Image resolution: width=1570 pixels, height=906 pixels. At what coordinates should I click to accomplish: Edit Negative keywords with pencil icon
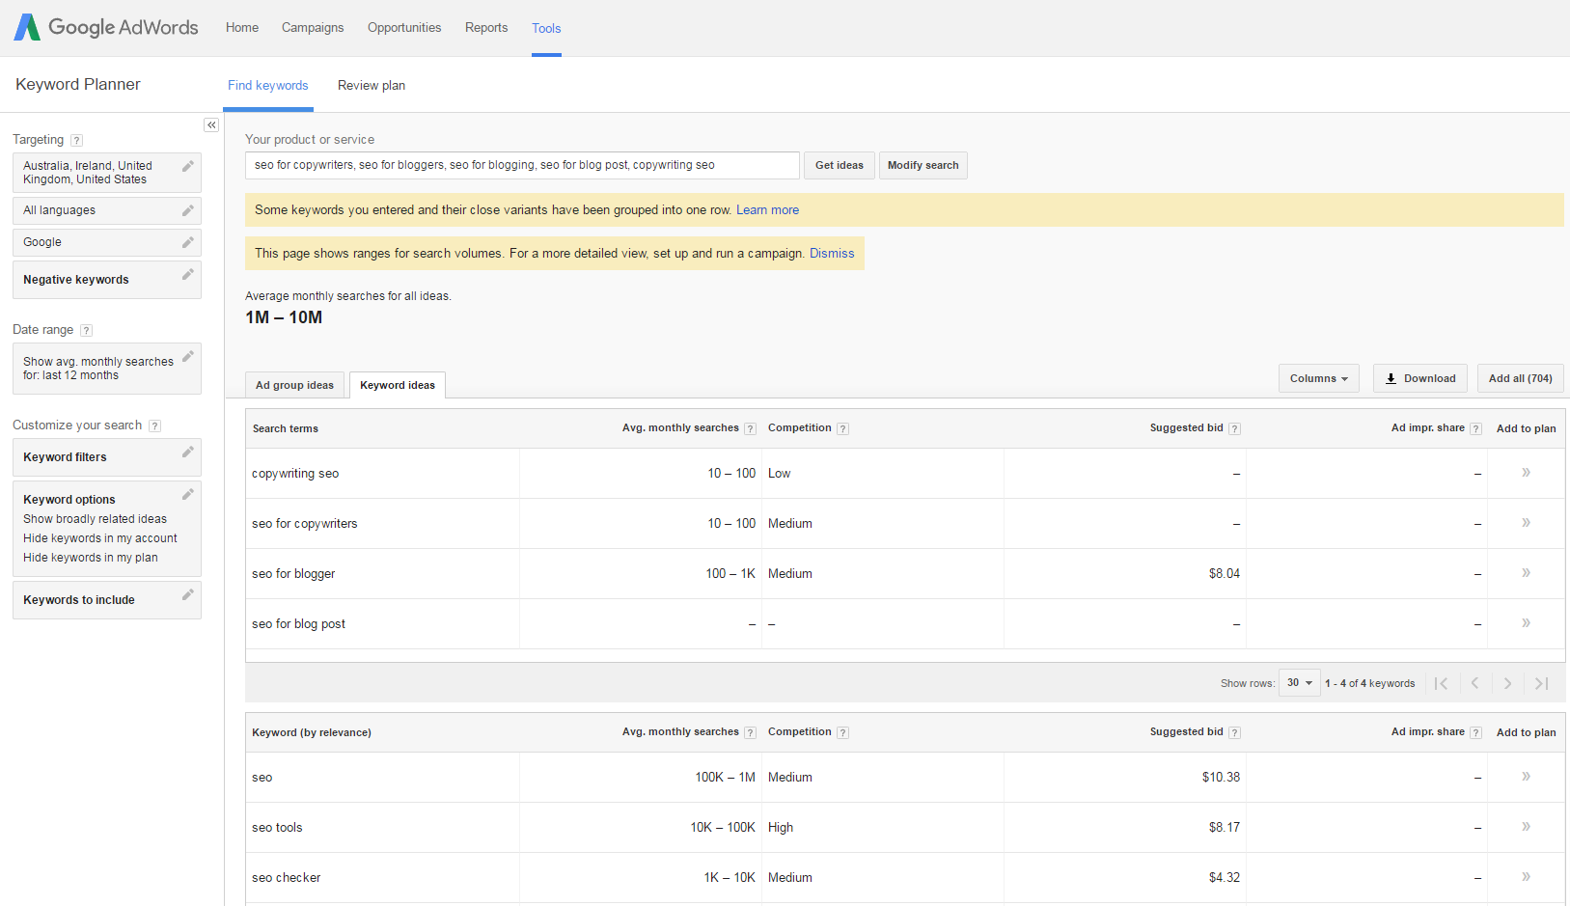[x=188, y=275]
